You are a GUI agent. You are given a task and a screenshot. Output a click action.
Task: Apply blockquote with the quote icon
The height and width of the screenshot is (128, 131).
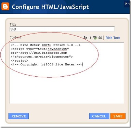(100, 38)
